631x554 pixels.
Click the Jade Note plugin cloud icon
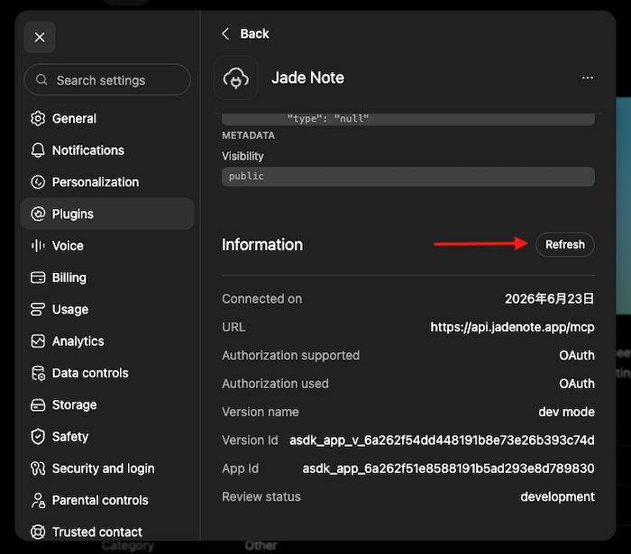pos(236,78)
